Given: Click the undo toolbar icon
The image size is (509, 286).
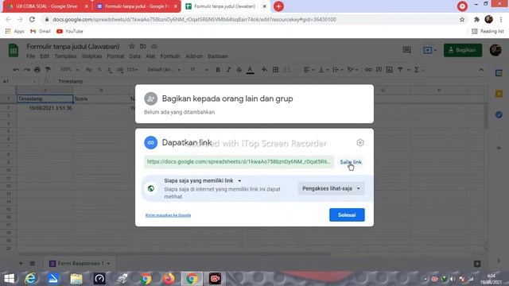Looking at the screenshot, I should pos(16,70).
